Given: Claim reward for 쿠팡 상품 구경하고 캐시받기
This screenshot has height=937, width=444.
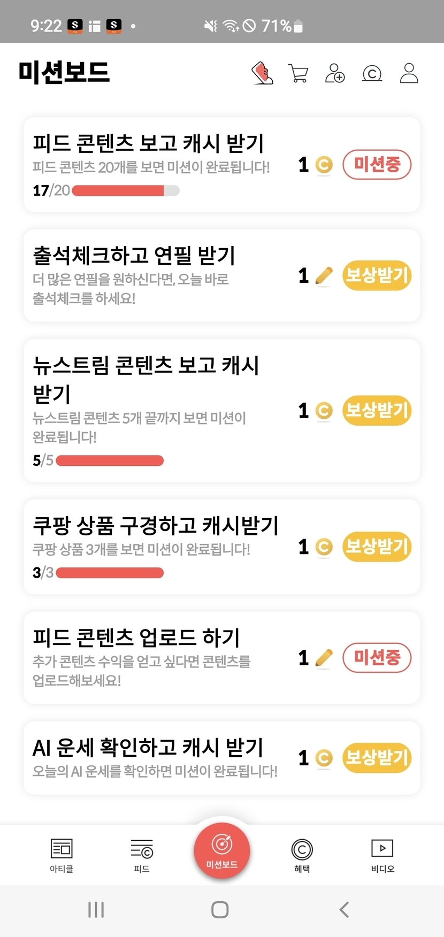Looking at the screenshot, I should pyautogui.click(x=377, y=547).
